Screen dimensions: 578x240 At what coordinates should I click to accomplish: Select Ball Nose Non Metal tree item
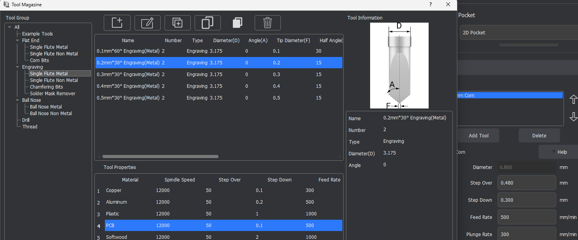tap(51, 114)
